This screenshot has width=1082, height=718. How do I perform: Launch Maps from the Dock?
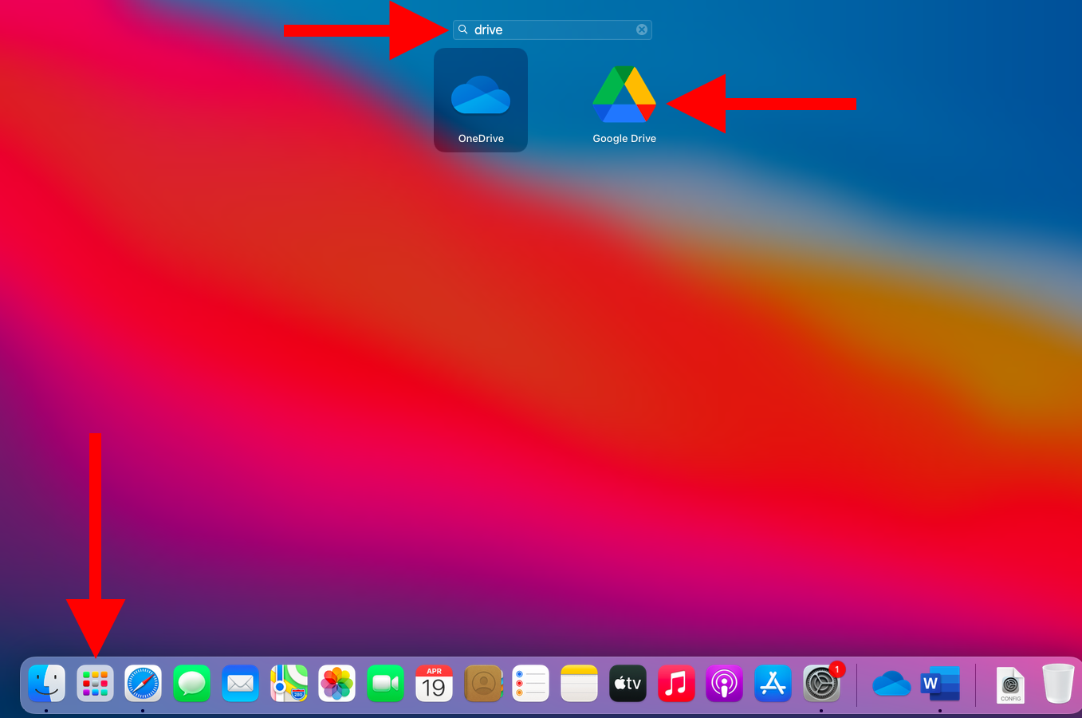tap(289, 684)
